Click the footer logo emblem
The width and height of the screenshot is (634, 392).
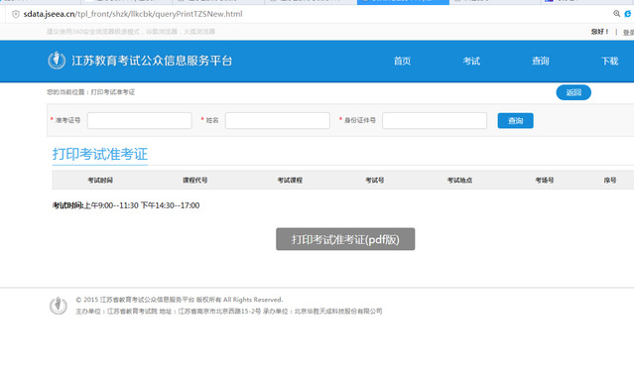pos(59,306)
